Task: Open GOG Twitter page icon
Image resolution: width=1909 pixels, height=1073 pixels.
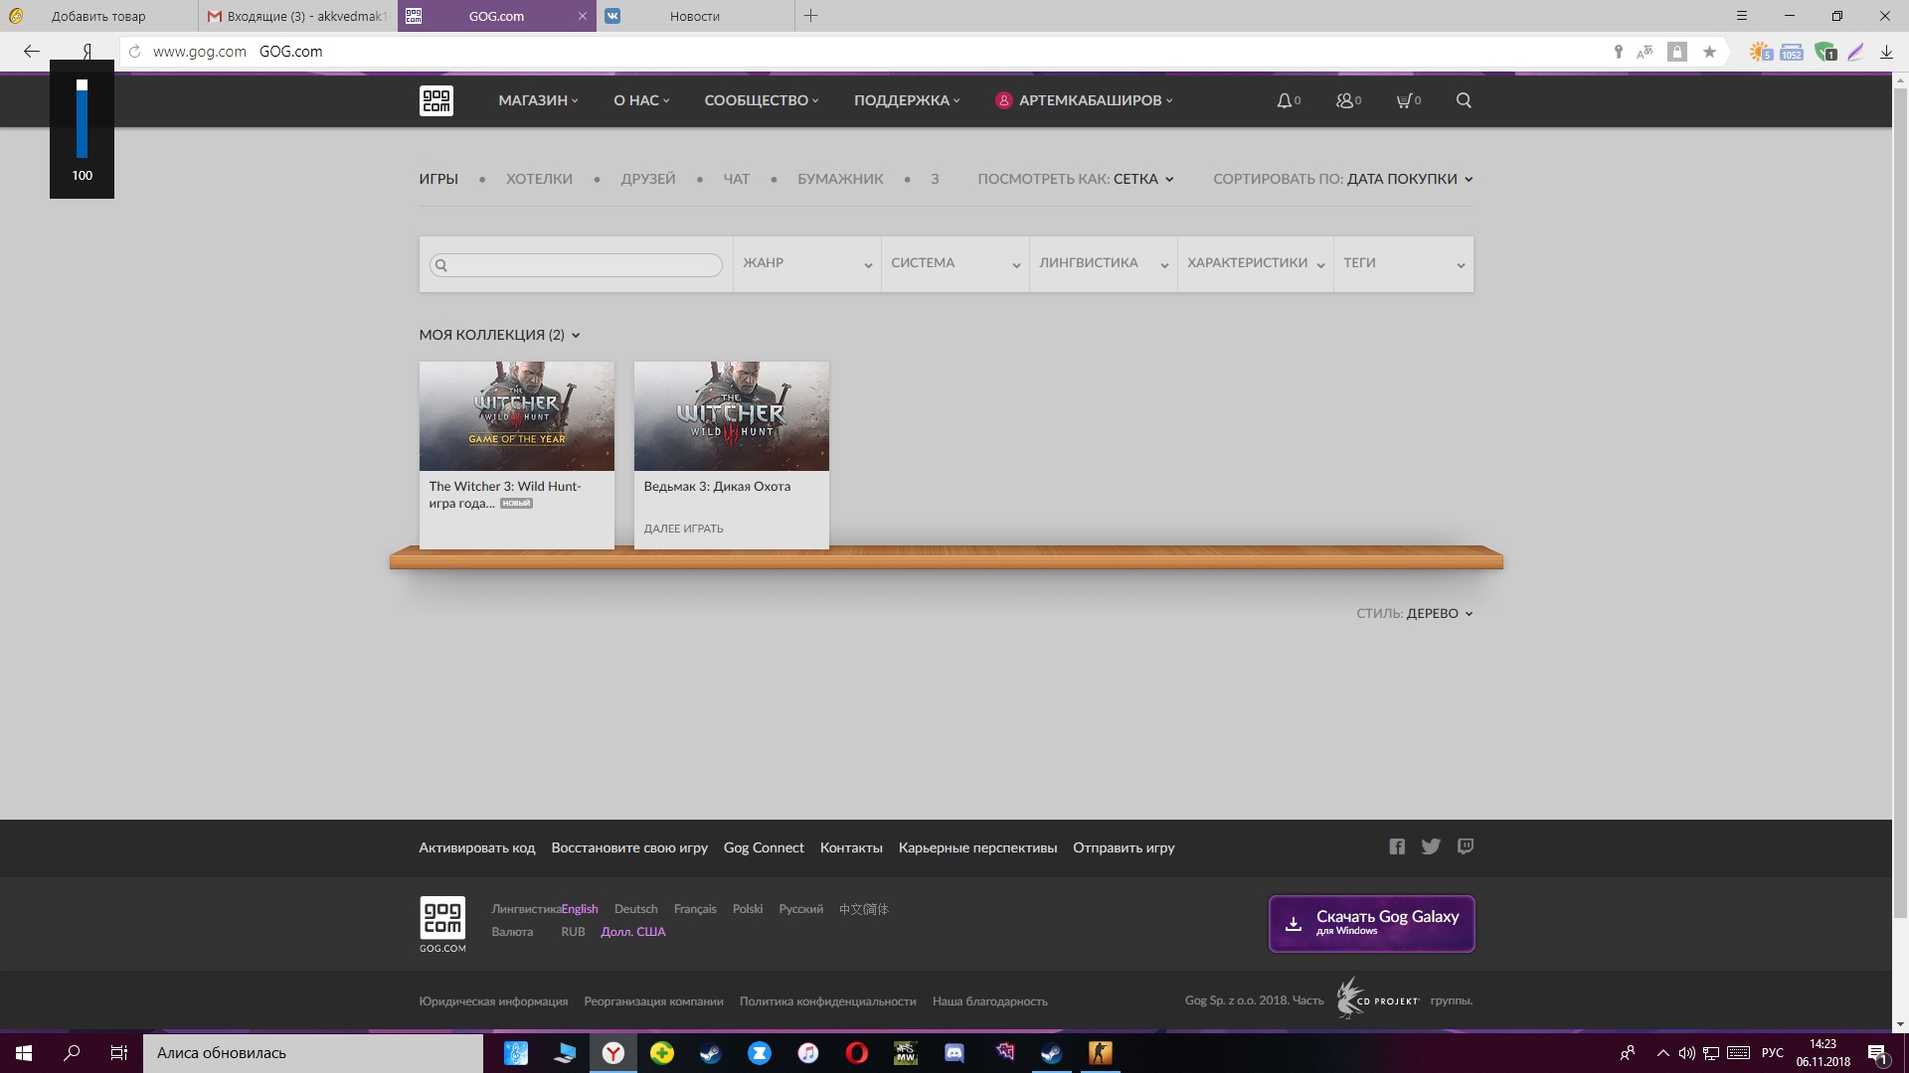Action: pos(1431,846)
